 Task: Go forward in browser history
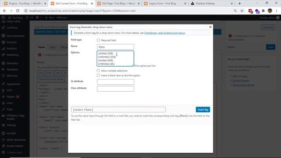click(x=11, y=11)
